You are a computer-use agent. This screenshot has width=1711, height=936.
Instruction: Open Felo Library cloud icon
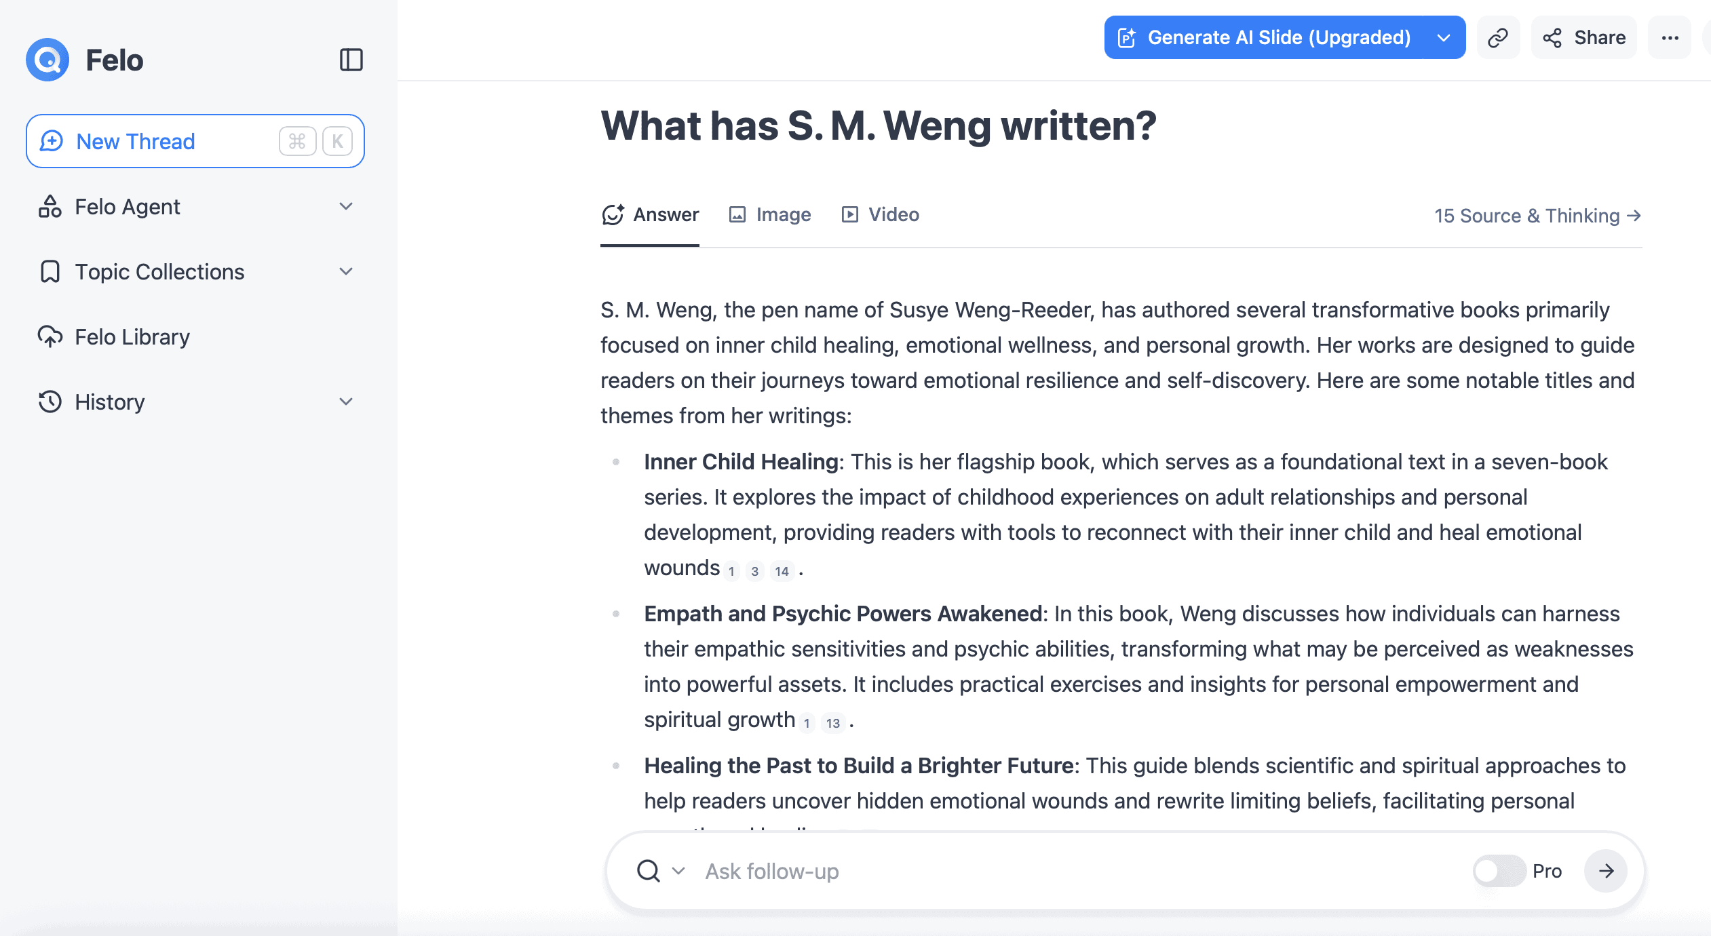[x=50, y=336]
